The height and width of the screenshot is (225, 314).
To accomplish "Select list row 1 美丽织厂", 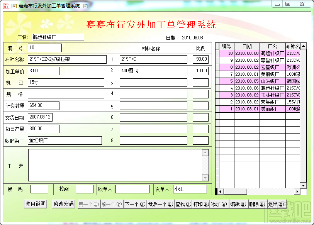I will (260, 109).
